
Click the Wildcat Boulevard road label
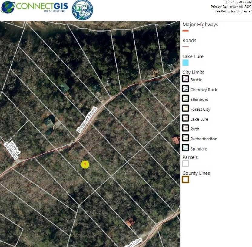[x=12, y=150]
